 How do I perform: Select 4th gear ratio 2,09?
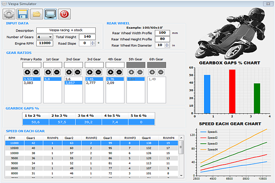tap(115, 83)
